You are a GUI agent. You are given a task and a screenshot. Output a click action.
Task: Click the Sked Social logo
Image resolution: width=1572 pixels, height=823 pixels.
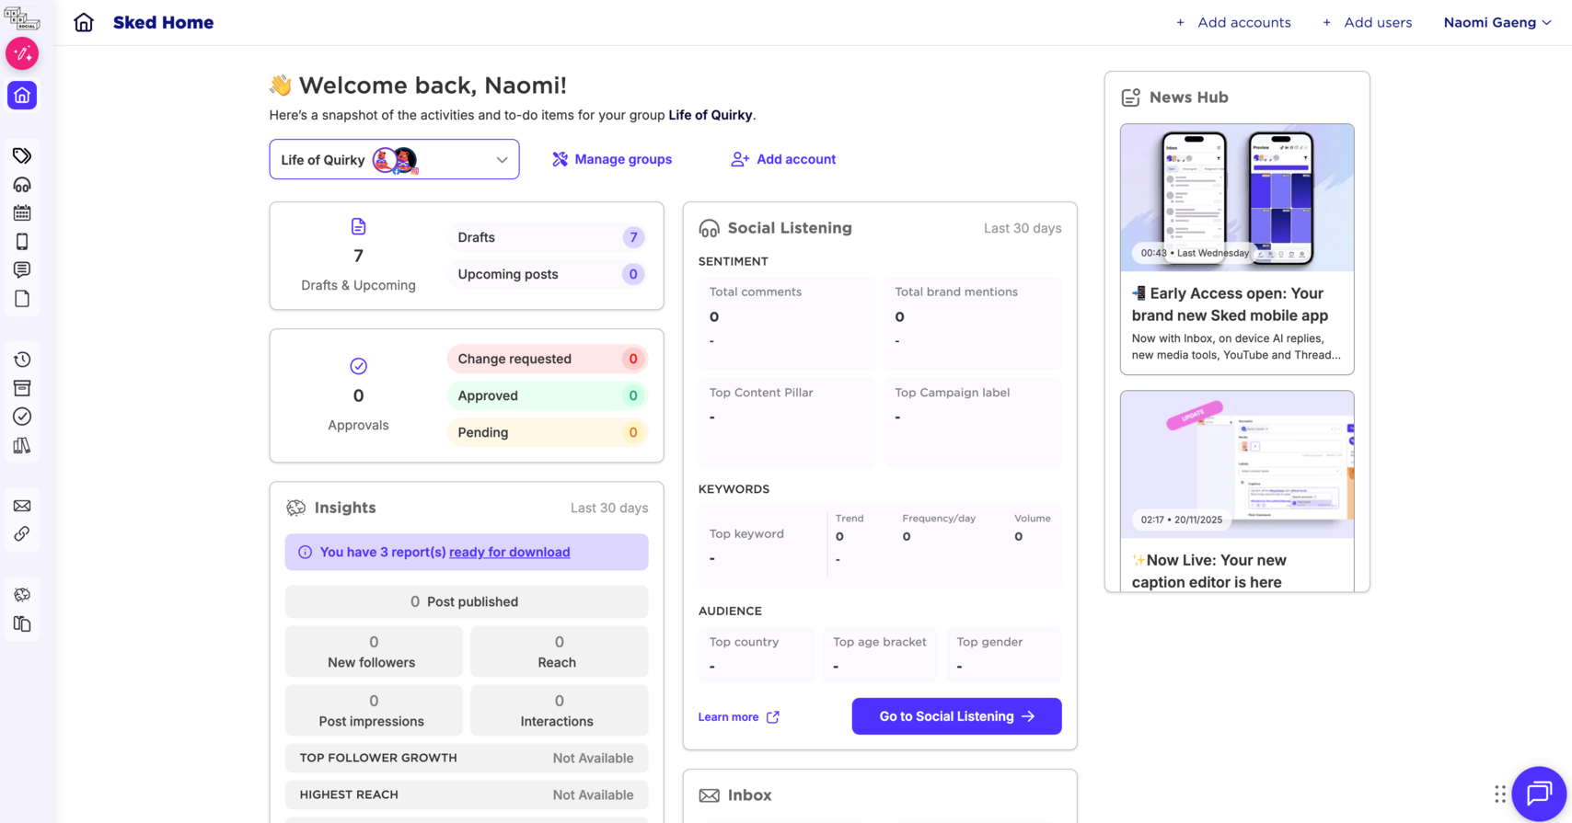point(22,18)
